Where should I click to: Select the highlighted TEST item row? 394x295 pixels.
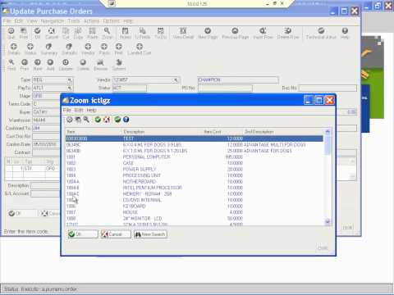[x=195, y=138]
